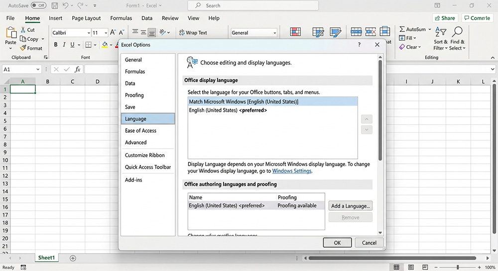The width and height of the screenshot is (498, 271).
Task: Switch to Page Break Preview in status bar
Action: [425, 267]
